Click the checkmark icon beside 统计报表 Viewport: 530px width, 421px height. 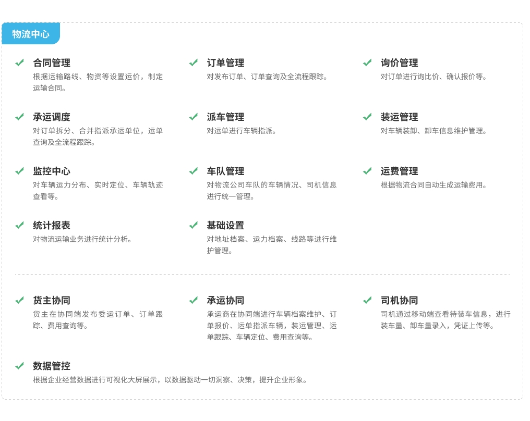20,225
